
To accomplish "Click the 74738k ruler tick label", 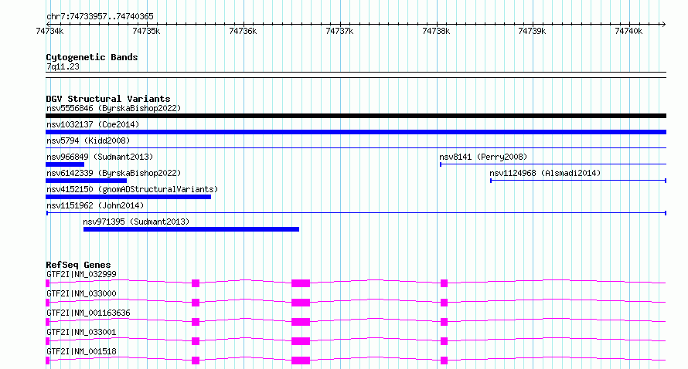I will point(436,31).
